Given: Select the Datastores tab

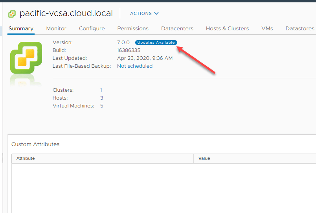Looking at the screenshot, I should [300, 28].
